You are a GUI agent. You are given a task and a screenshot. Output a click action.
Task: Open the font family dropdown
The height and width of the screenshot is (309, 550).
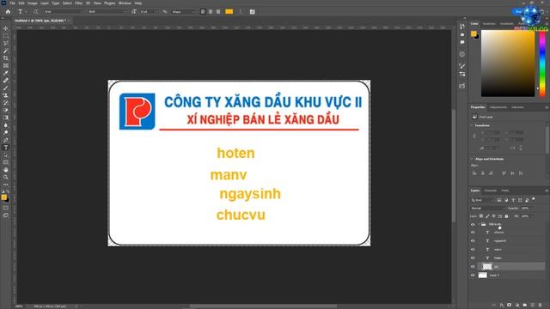64,11
